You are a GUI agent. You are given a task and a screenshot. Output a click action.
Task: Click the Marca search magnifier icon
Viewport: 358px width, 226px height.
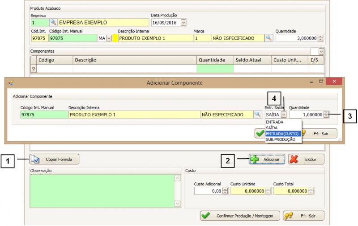268,38
